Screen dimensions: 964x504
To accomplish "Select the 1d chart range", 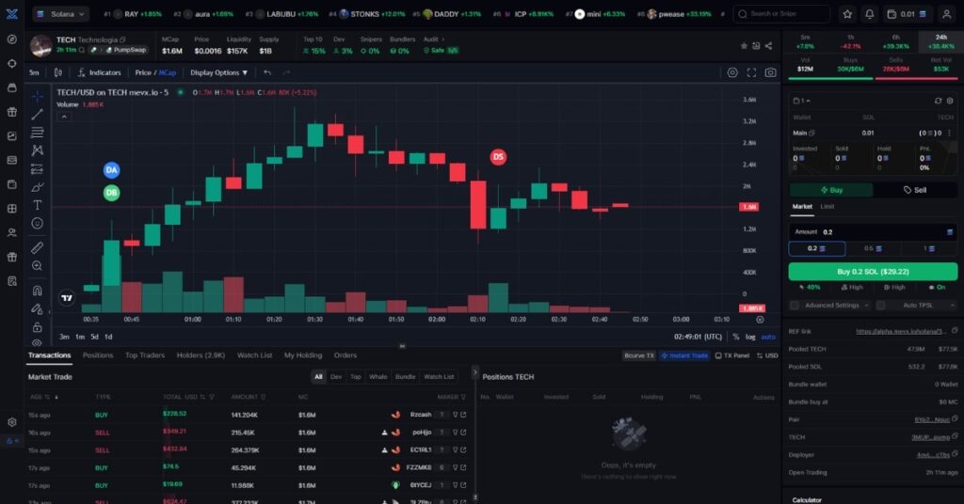I will (108, 337).
